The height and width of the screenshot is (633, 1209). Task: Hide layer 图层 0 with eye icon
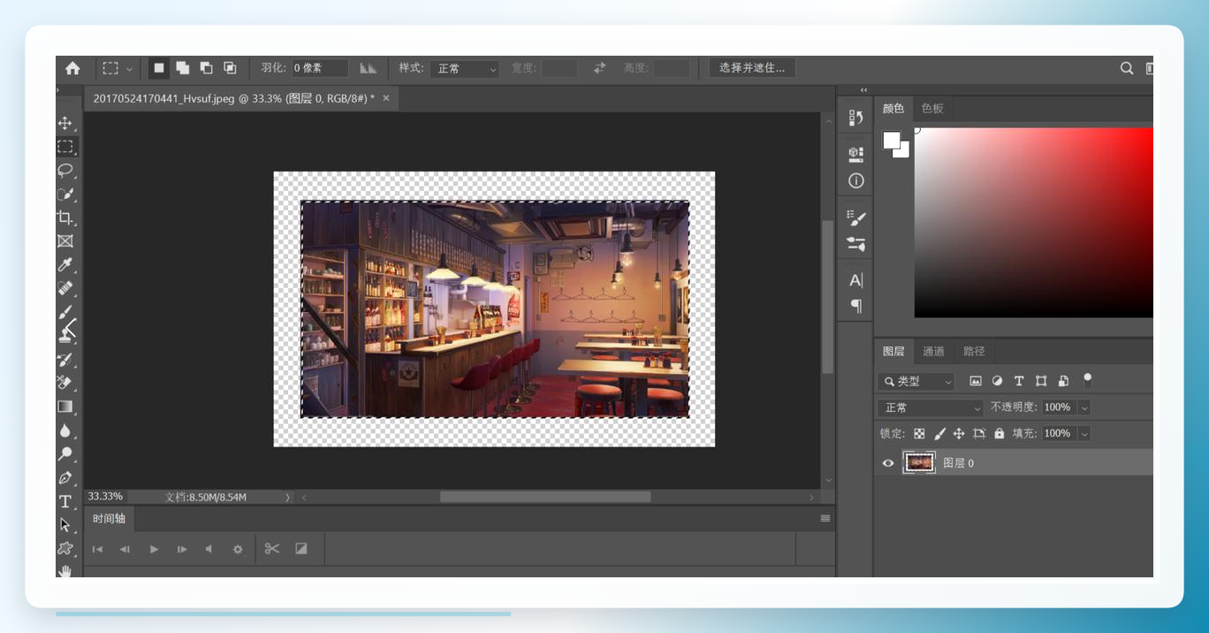(888, 462)
